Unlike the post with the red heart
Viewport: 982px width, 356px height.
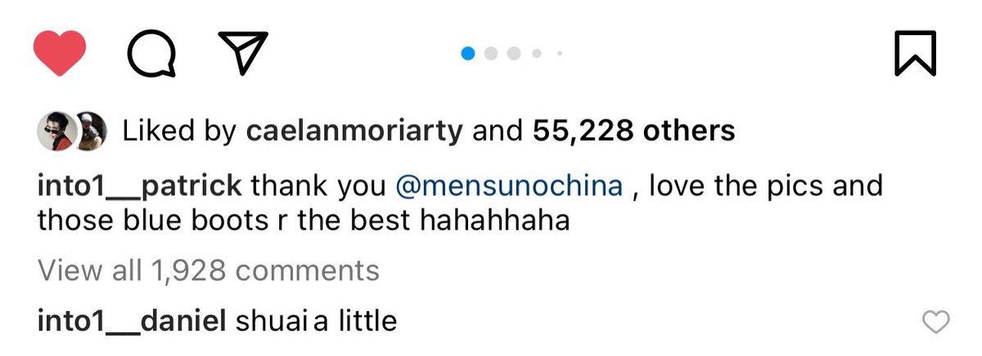(x=60, y=54)
